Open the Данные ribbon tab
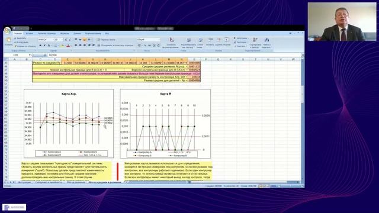The width and height of the screenshot is (379, 213). coord(77,34)
